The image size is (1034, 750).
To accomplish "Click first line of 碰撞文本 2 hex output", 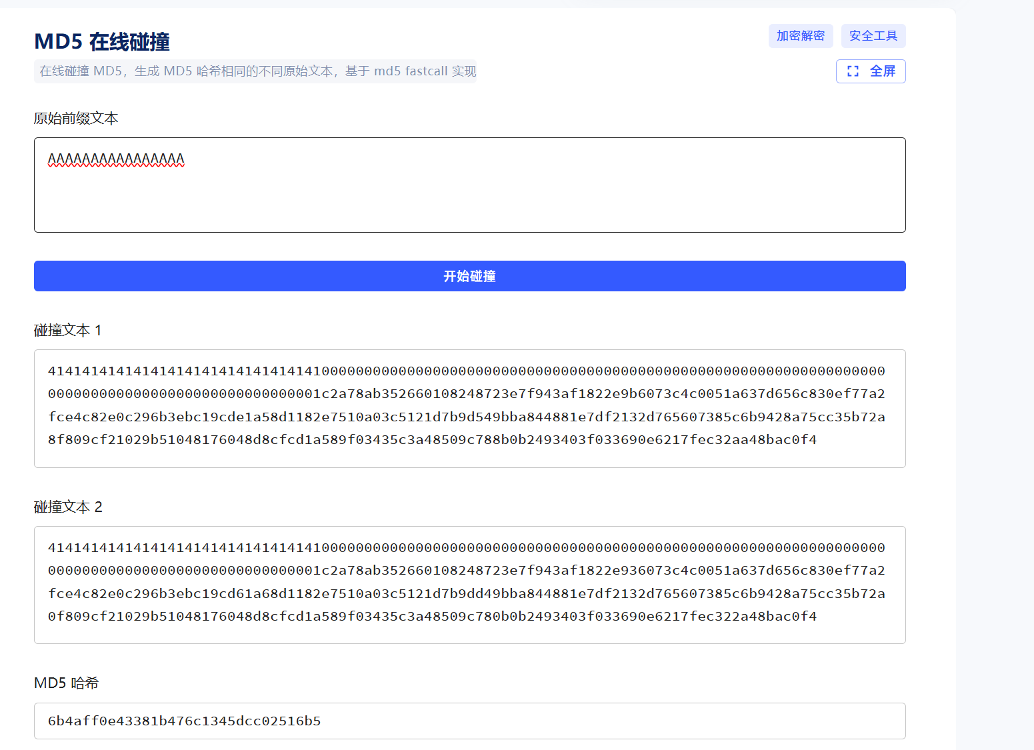I will point(466,548).
